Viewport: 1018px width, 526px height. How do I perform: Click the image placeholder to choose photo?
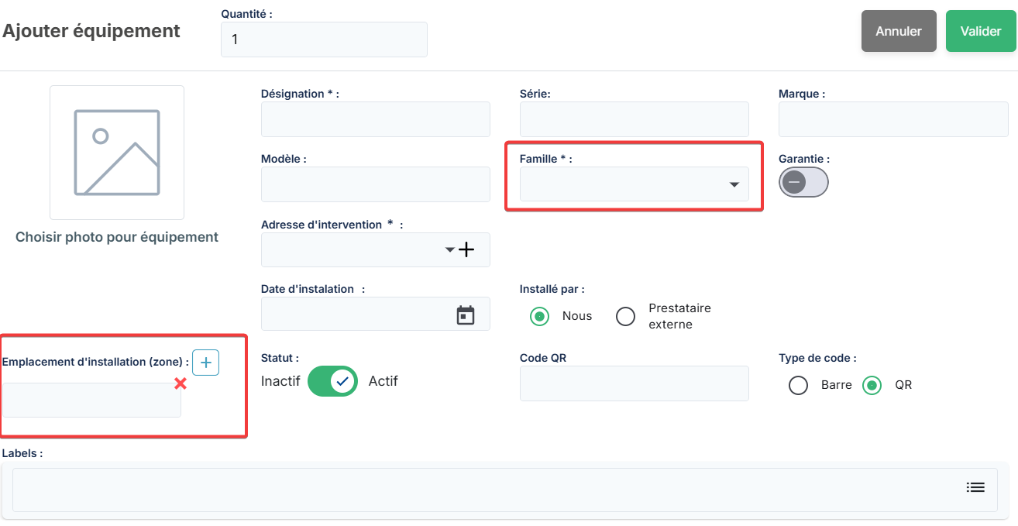117,153
